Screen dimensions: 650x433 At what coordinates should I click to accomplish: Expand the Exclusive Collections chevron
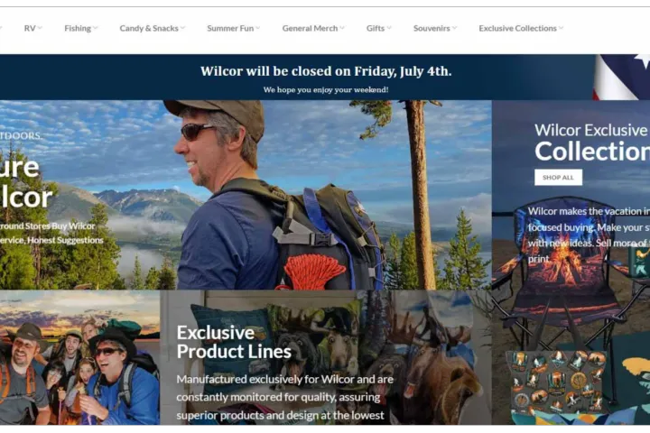[561, 28]
